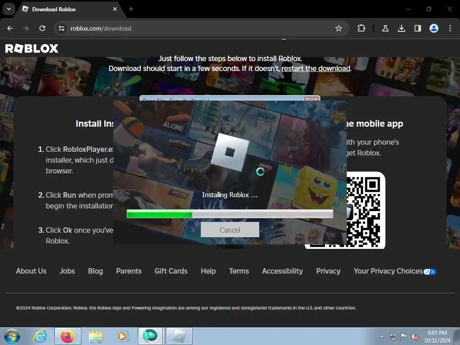Open the tab search dropdown arrow
The image size is (460, 345).
(9, 9)
